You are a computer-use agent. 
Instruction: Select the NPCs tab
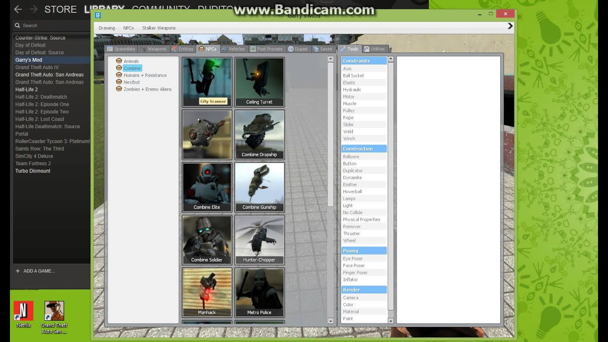click(208, 49)
